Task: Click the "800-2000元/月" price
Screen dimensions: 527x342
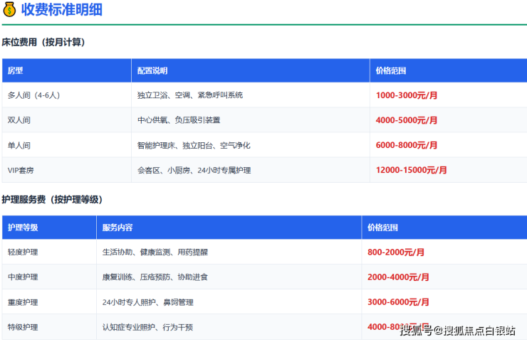Action: coord(396,252)
